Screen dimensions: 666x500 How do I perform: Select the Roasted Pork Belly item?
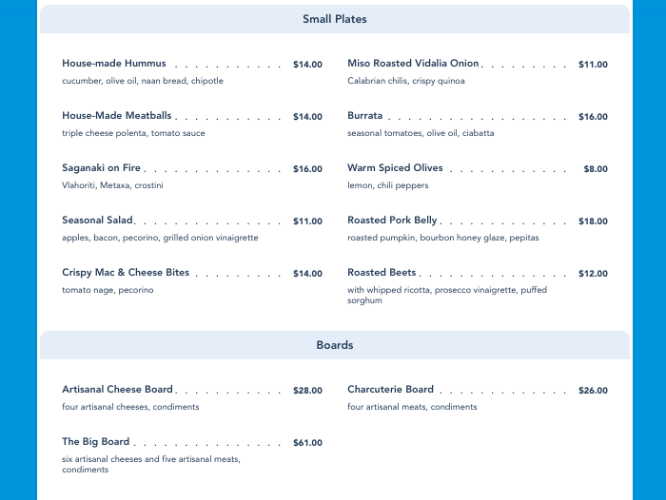(392, 221)
